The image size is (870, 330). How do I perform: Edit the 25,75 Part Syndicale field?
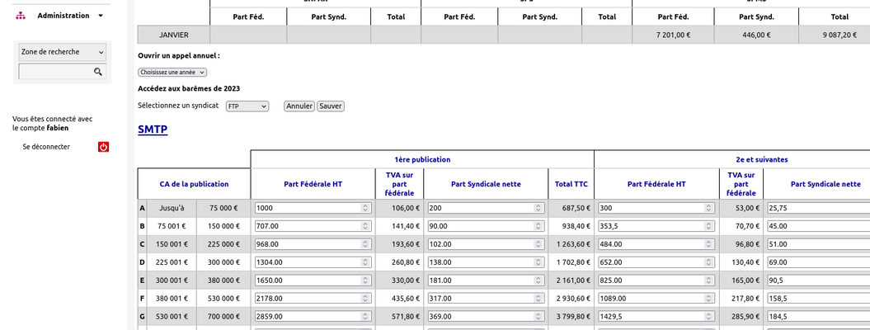(818, 208)
